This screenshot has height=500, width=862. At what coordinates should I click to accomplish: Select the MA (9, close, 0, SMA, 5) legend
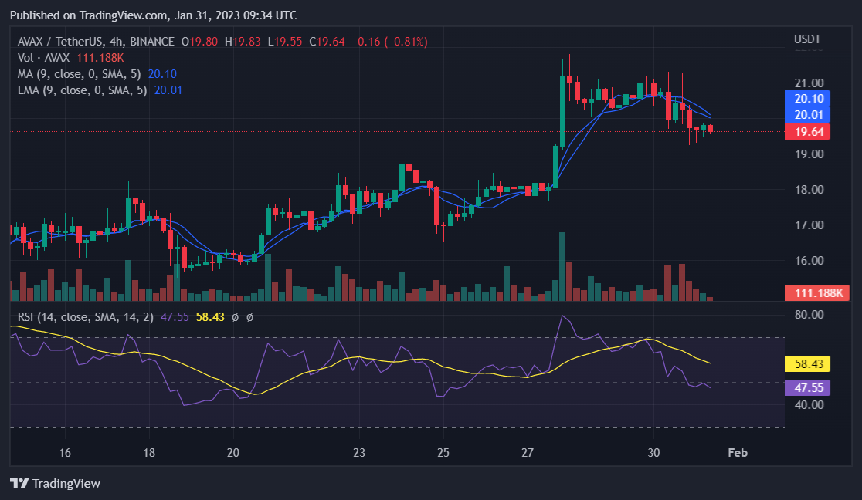coord(79,74)
